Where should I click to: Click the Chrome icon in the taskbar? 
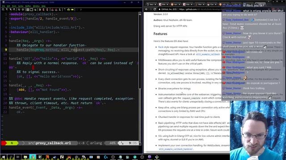tap(33, 157)
